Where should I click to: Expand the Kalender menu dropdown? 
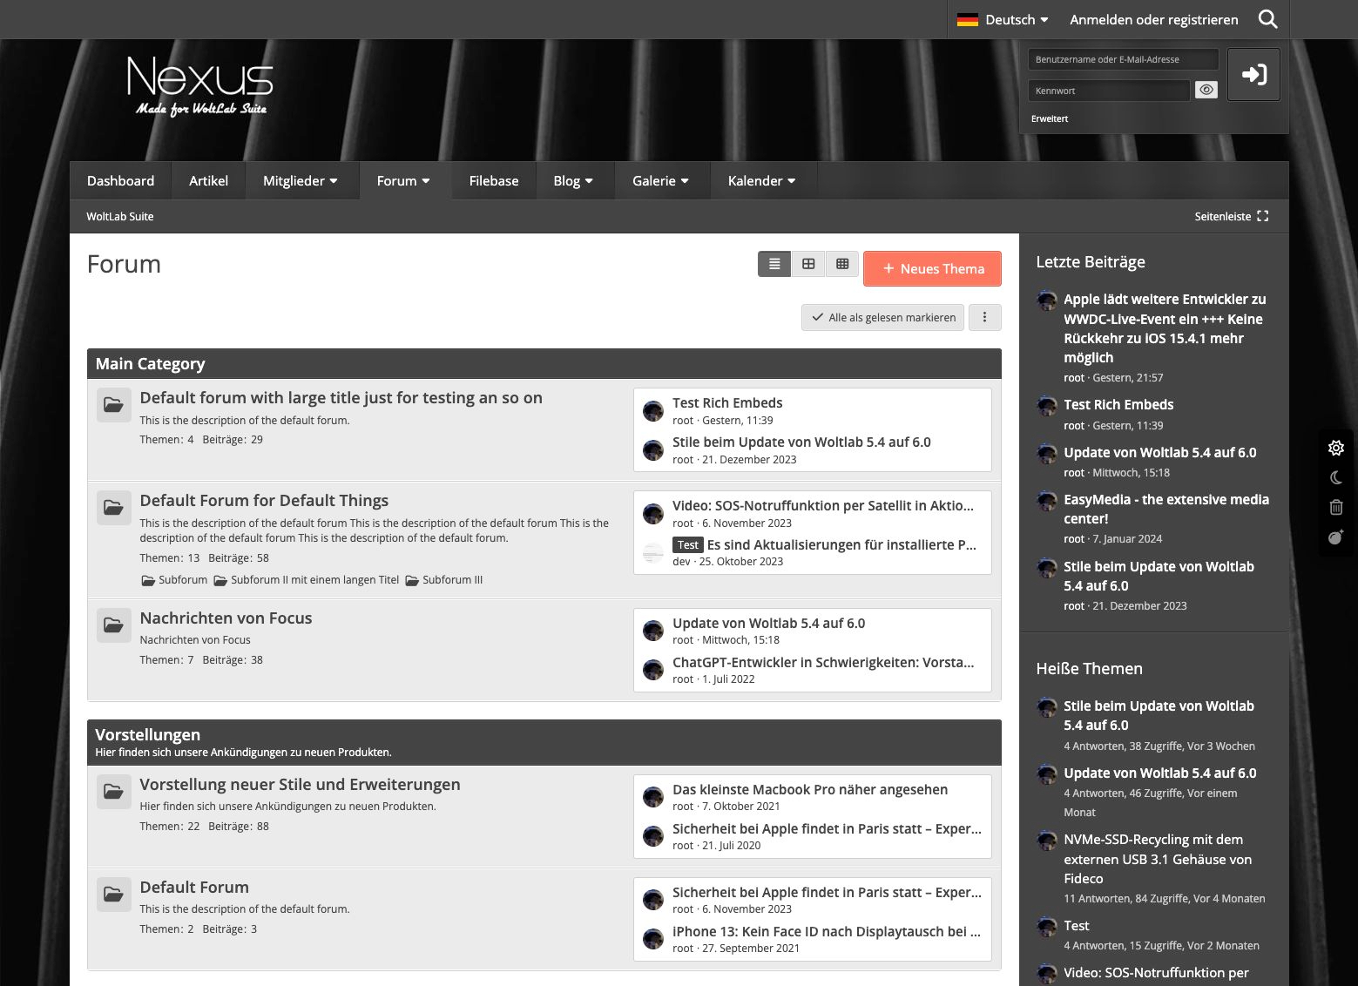pos(761,181)
